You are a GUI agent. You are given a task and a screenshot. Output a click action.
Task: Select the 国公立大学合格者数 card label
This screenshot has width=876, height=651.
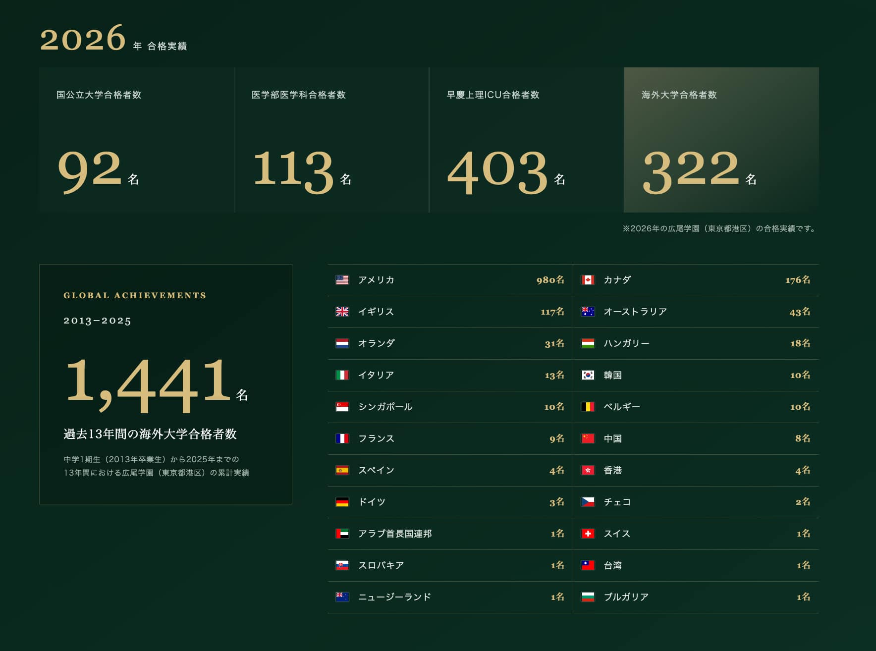pyautogui.click(x=99, y=95)
